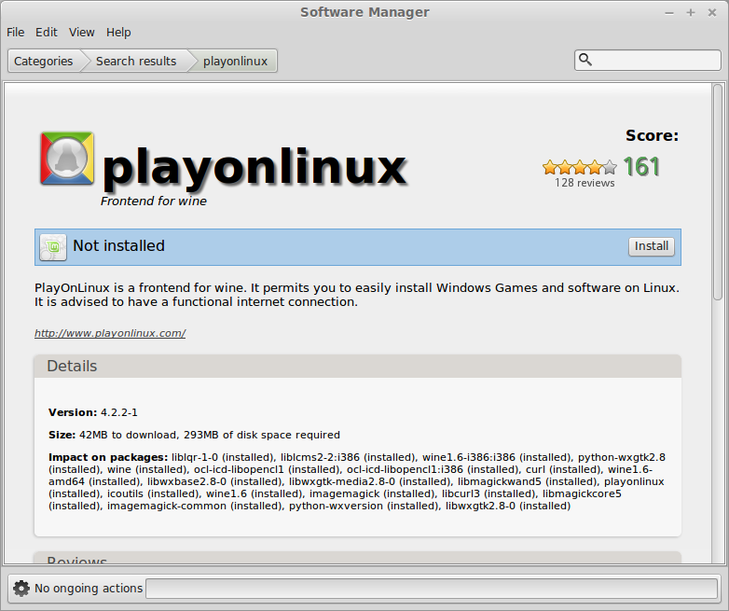Click the star rating icons

click(x=580, y=167)
